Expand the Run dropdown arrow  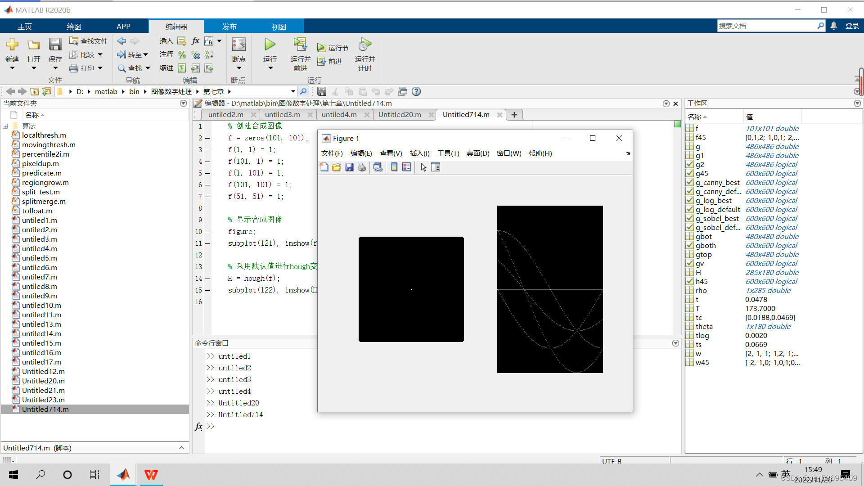coord(270,68)
